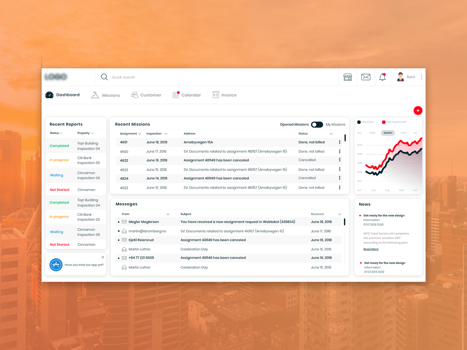Image resolution: width=467 pixels, height=350 pixels.
Task: Check the notifications bell
Action: (382, 77)
